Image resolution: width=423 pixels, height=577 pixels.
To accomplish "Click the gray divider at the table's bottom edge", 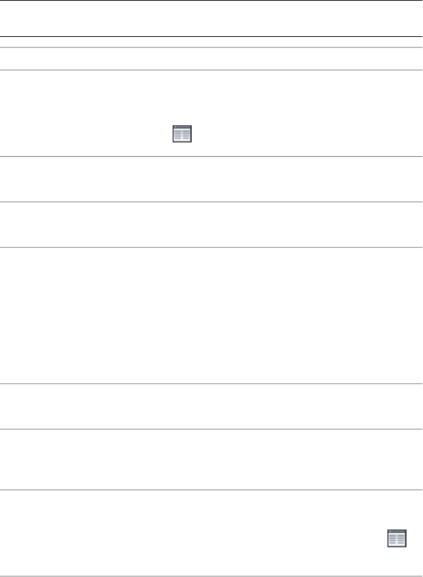I will click(x=211, y=576).
